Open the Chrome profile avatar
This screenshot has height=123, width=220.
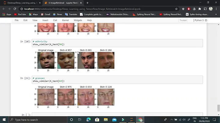point(211,9)
